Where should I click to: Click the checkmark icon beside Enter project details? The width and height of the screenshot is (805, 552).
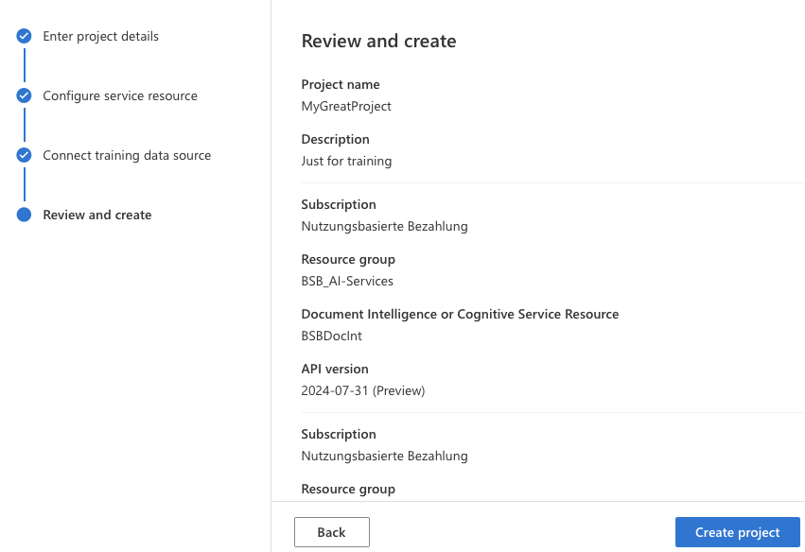(25, 37)
